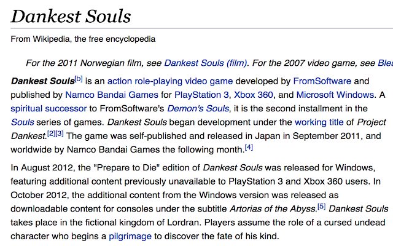Jump to reference [2]

(51, 133)
